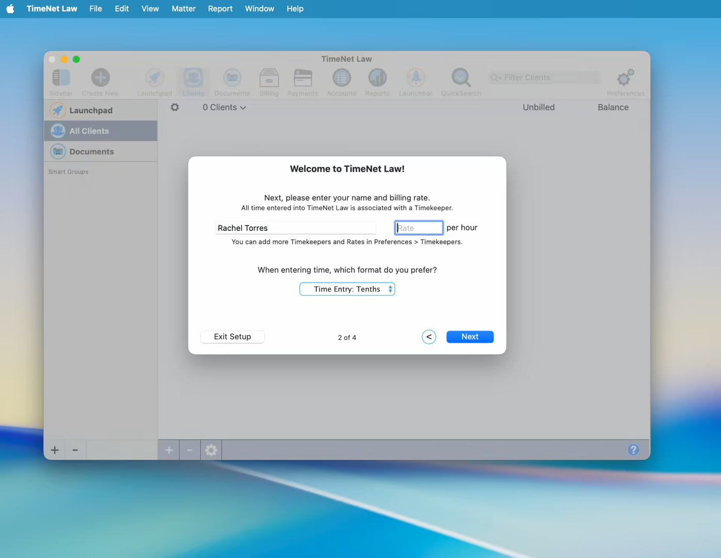Screen dimensions: 721x558
Task: Open Launchpad from the toolbar
Action: coord(154,82)
